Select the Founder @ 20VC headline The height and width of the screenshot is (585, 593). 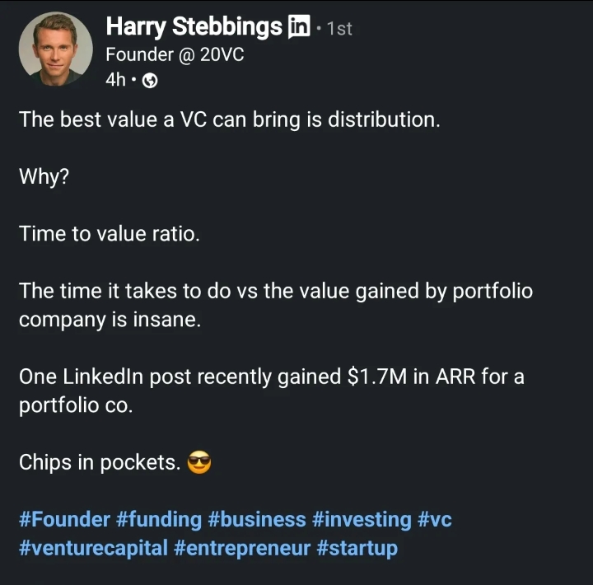tap(175, 55)
